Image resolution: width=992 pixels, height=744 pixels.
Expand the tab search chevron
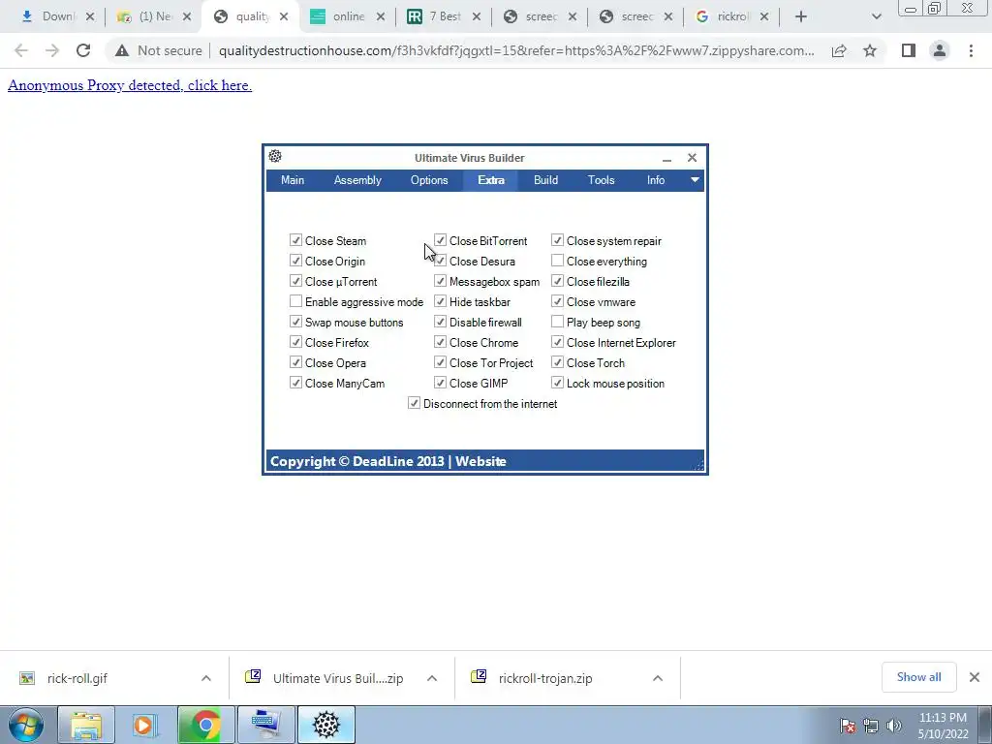(x=876, y=17)
